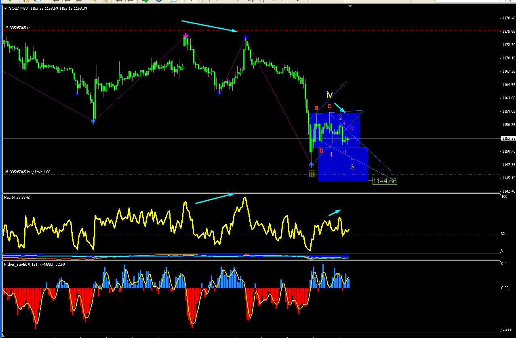Click 1175.65 on the price scale

coord(508,31)
